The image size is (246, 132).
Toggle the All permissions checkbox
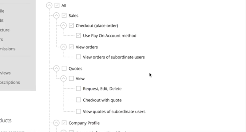pyautogui.click(x=57, y=5)
